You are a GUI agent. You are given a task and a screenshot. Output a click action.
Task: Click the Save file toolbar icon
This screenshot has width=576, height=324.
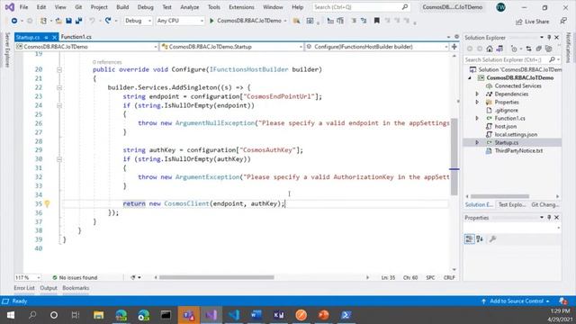click(68, 21)
